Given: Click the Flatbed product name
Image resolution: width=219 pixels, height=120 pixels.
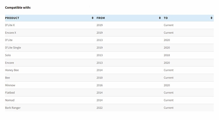Looking at the screenshot, I should coord(10,93).
